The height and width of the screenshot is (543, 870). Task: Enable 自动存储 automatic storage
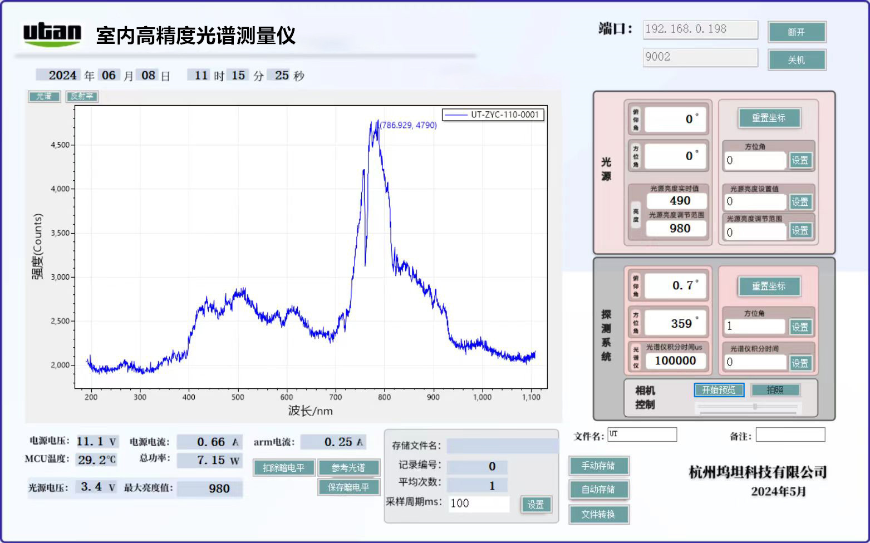598,490
